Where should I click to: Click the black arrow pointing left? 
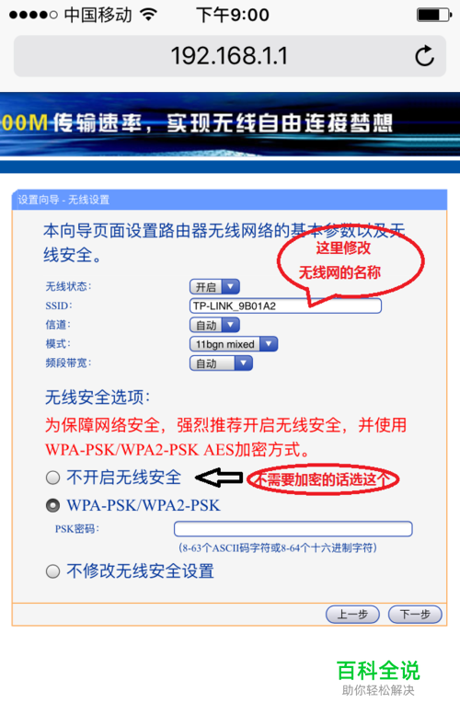(x=219, y=478)
